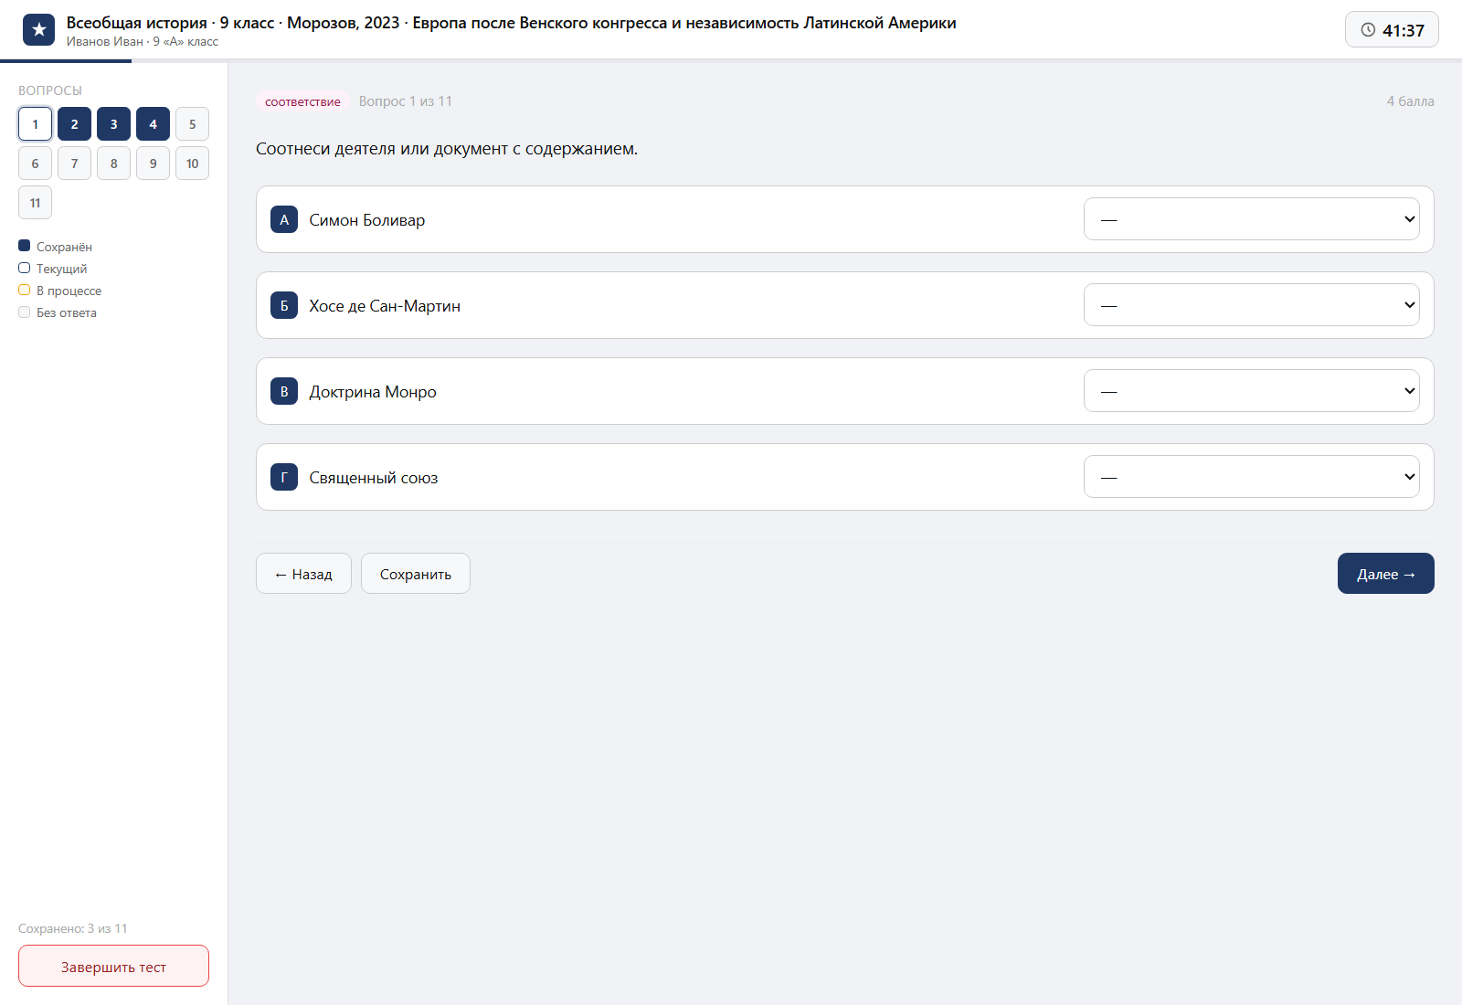Go to question 2 in the sidebar
1462x1005 pixels.
click(x=74, y=124)
